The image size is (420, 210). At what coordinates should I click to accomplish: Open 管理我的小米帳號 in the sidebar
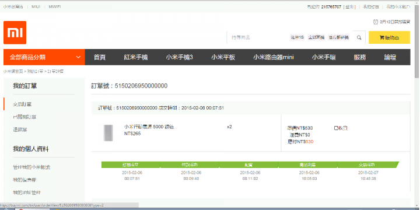tap(32, 167)
